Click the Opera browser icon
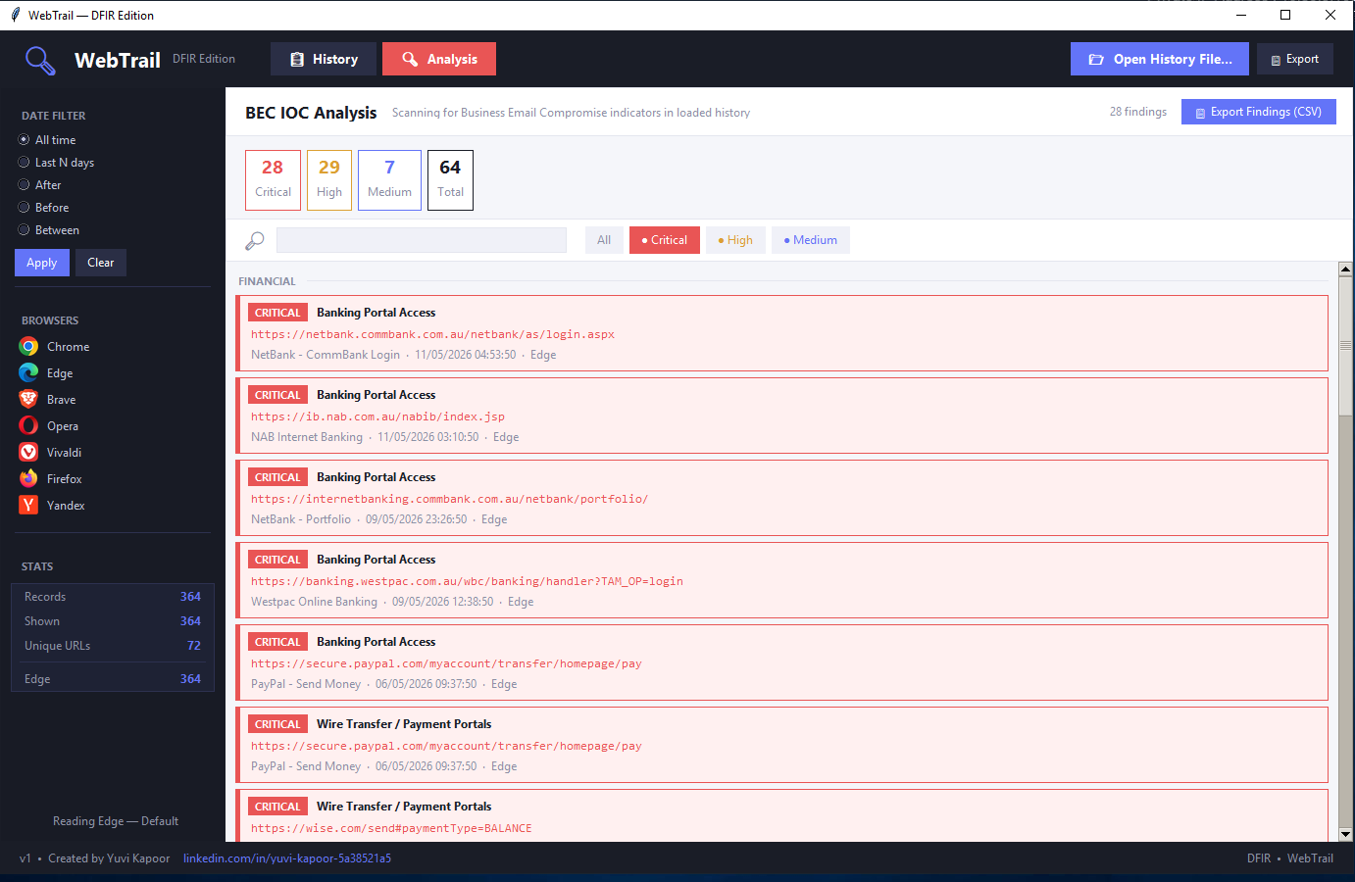Screen dimensions: 1355x882 (28, 426)
